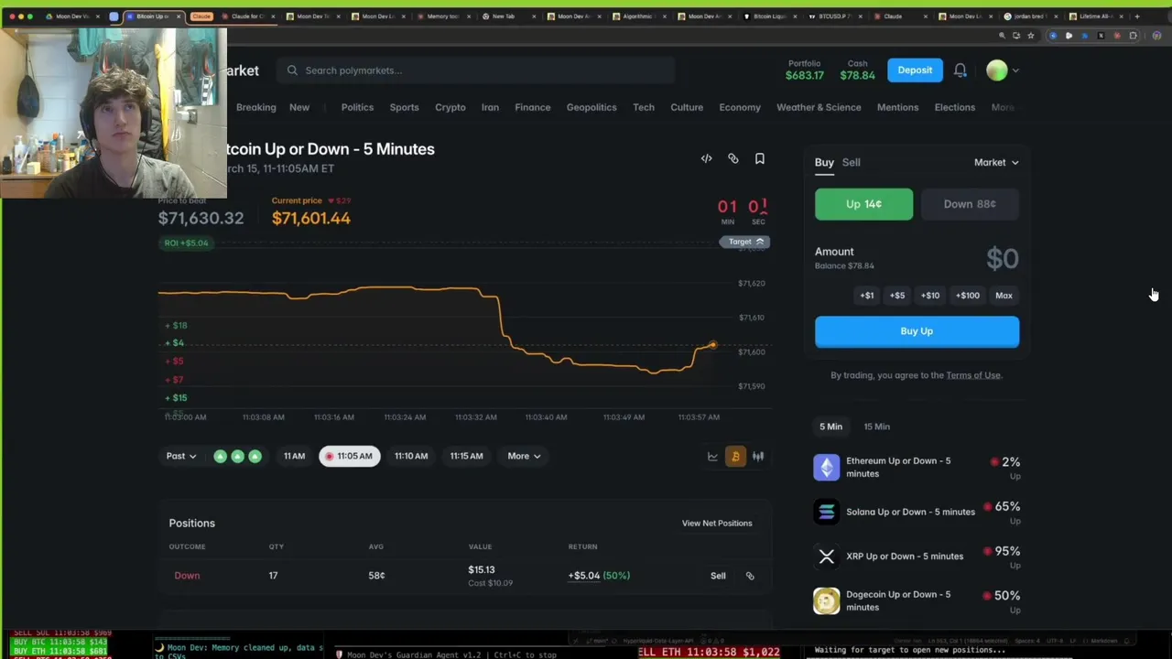The image size is (1172, 659).
Task: Click the current price marker on chart
Action: point(712,345)
